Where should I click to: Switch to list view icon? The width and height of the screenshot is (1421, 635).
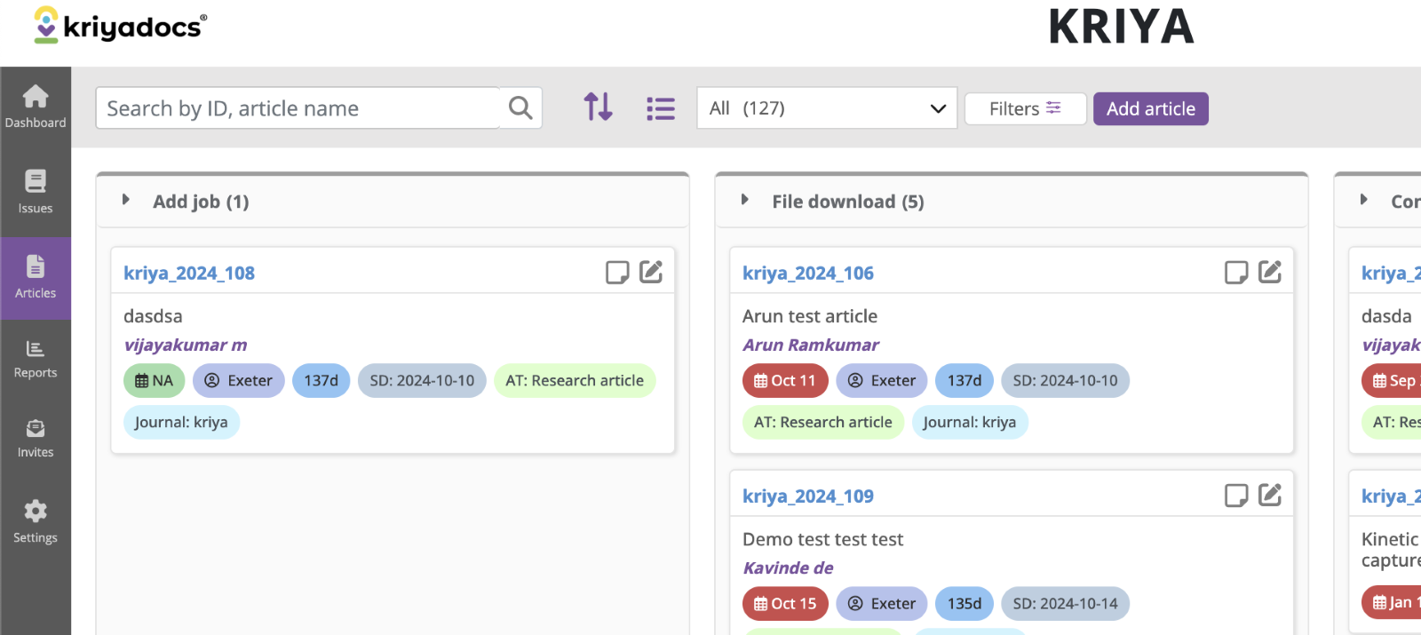coord(660,108)
